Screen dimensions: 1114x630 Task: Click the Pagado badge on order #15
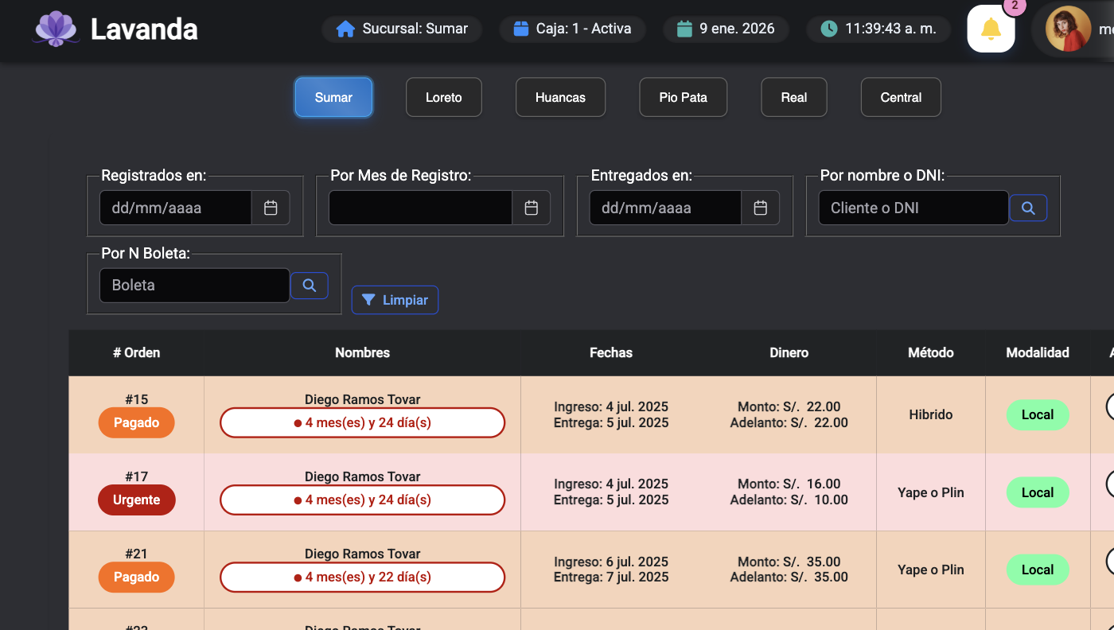(136, 422)
